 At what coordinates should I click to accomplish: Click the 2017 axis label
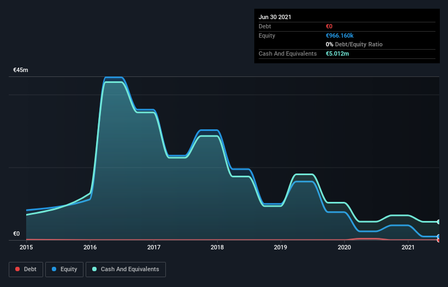(x=154, y=247)
